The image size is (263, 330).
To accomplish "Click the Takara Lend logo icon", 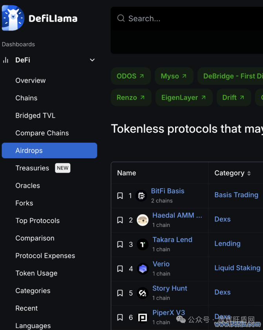I will click(142, 244).
